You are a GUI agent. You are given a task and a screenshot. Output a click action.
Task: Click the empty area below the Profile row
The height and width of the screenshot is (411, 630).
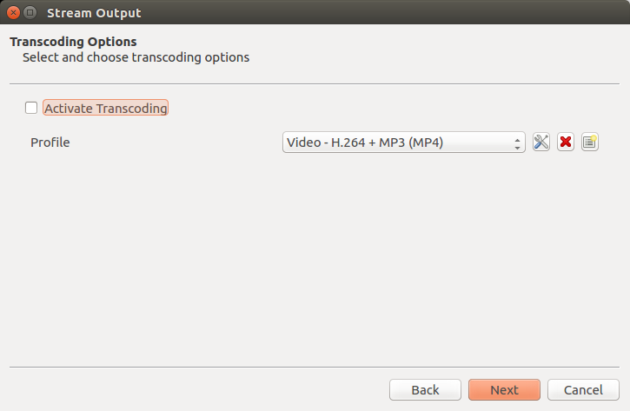(x=315, y=257)
